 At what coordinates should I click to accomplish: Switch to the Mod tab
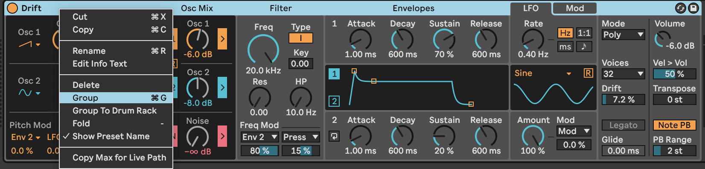pyautogui.click(x=574, y=8)
